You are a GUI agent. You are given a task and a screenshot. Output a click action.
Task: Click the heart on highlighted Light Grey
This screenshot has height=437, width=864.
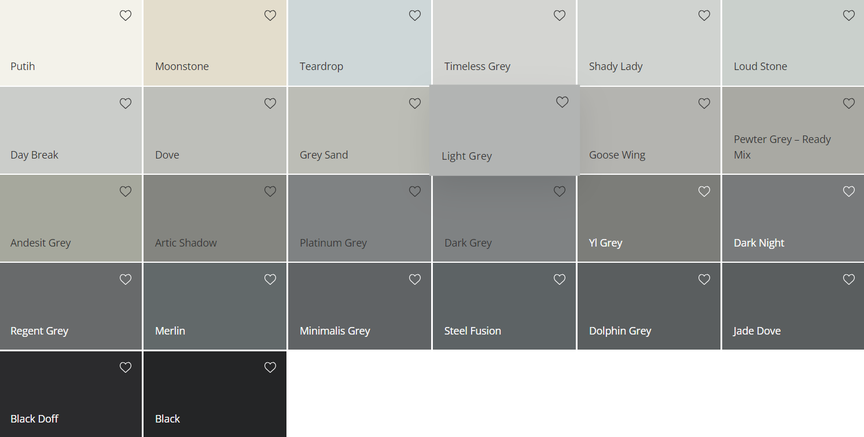point(562,102)
